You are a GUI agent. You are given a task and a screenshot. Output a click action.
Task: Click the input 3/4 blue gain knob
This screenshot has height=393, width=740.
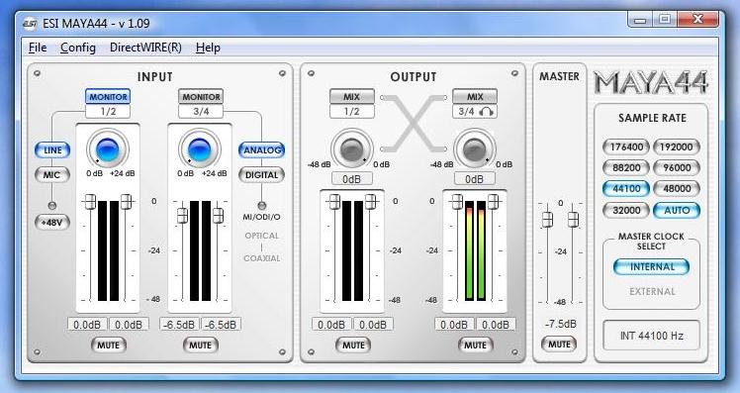click(199, 149)
